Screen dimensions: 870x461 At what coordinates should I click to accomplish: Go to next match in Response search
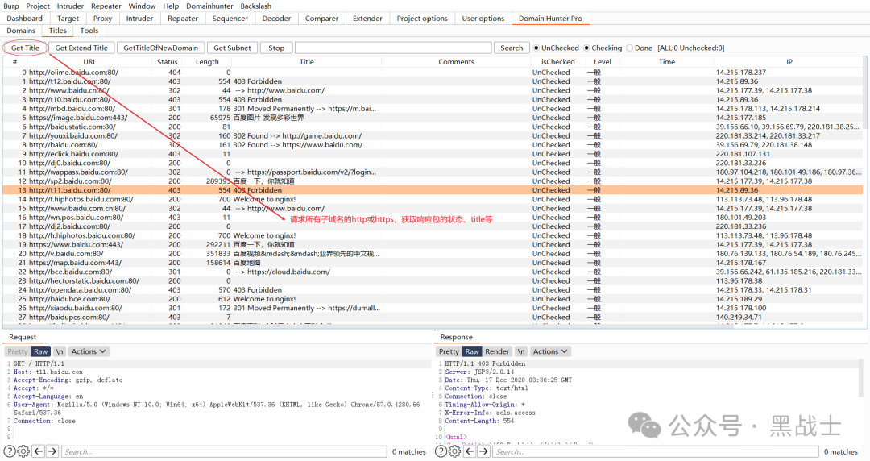tap(484, 451)
